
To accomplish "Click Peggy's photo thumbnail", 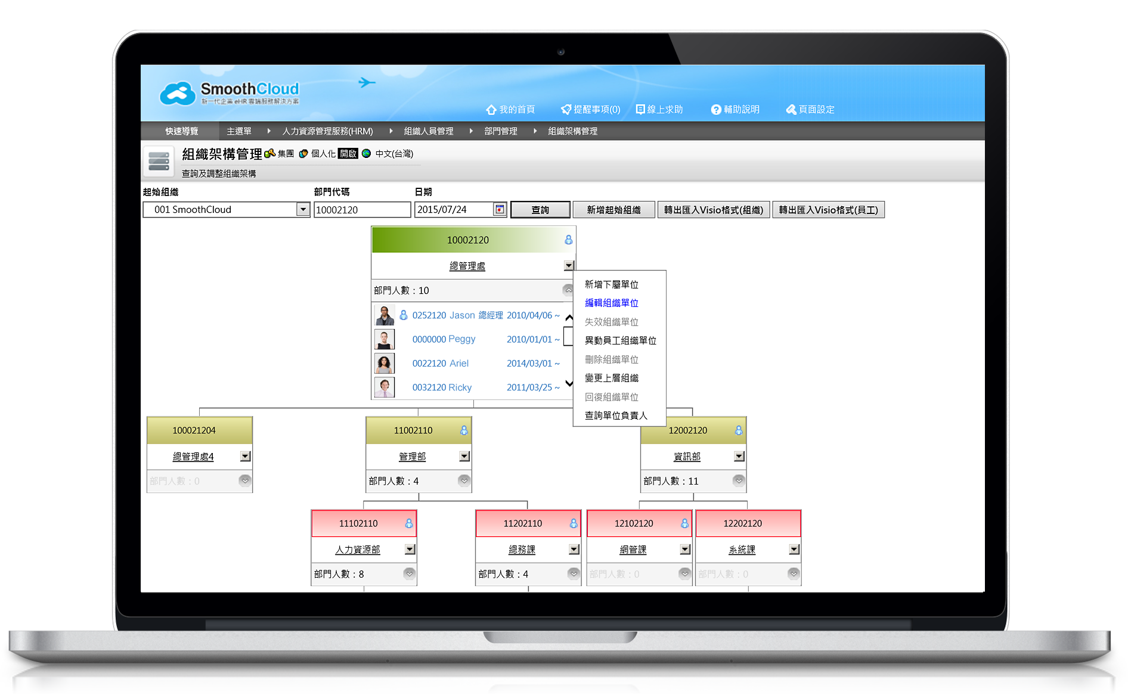I will click(384, 339).
